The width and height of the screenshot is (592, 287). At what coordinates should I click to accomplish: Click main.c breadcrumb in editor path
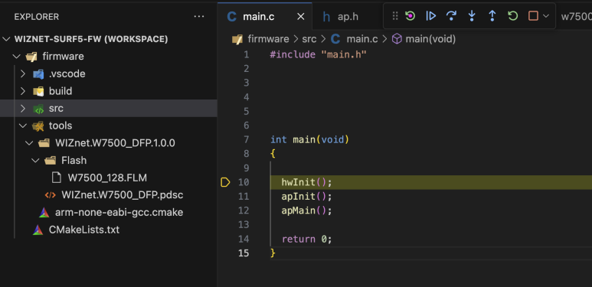coord(362,39)
